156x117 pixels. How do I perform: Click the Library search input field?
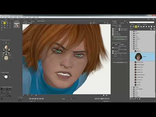tap(142, 22)
